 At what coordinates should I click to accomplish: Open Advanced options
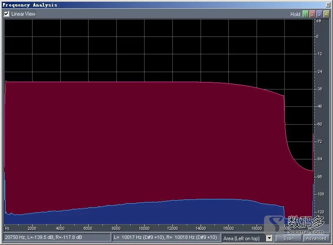point(316,238)
